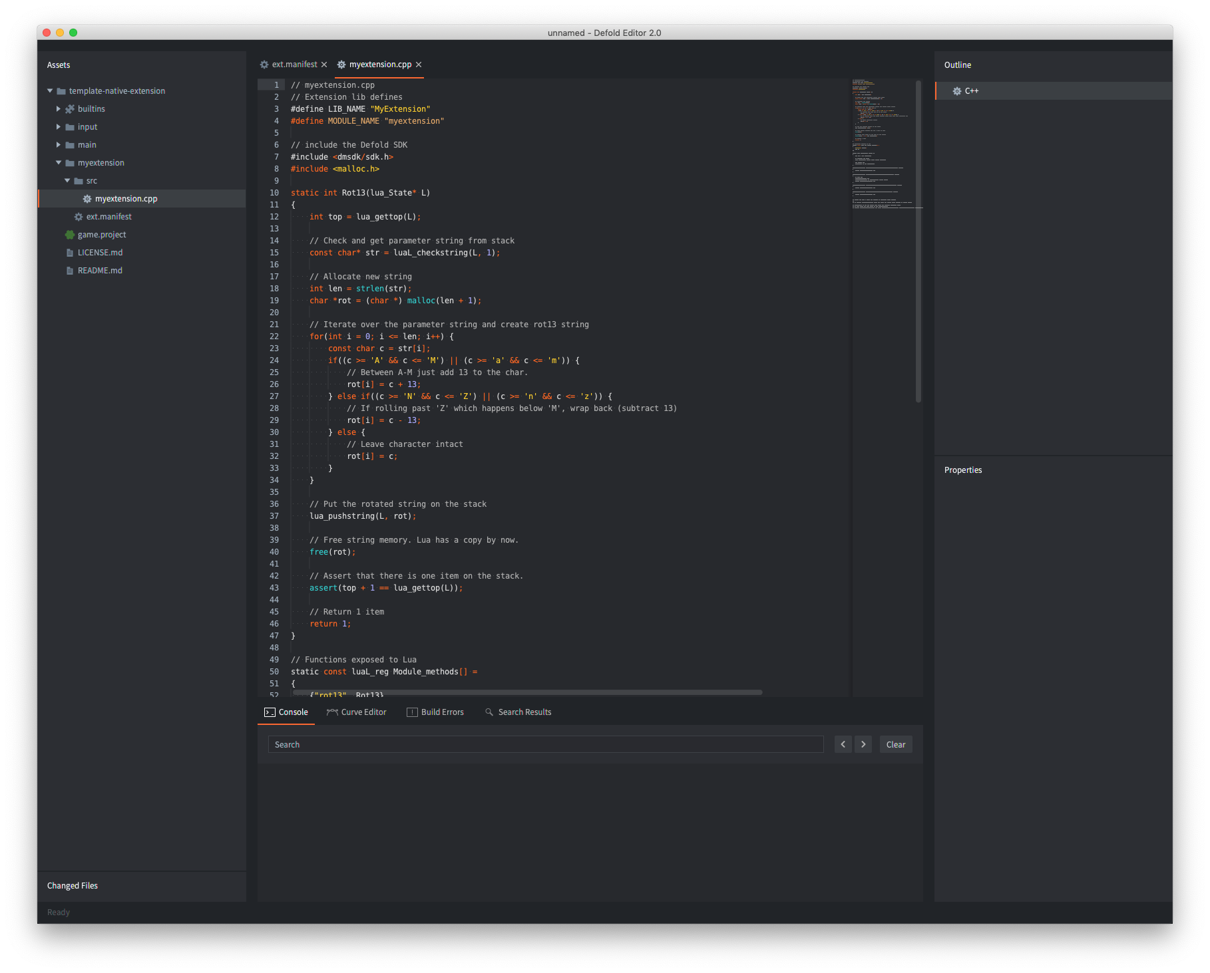Click the LICENSE.md document icon
The image size is (1210, 973).
tap(70, 253)
